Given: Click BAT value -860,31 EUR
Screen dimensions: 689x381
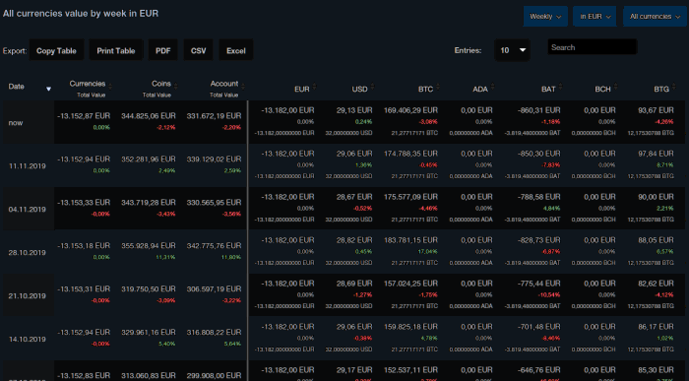Looking at the screenshot, I should (538, 110).
